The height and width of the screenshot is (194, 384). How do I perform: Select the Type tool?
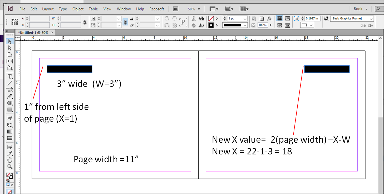10,77
